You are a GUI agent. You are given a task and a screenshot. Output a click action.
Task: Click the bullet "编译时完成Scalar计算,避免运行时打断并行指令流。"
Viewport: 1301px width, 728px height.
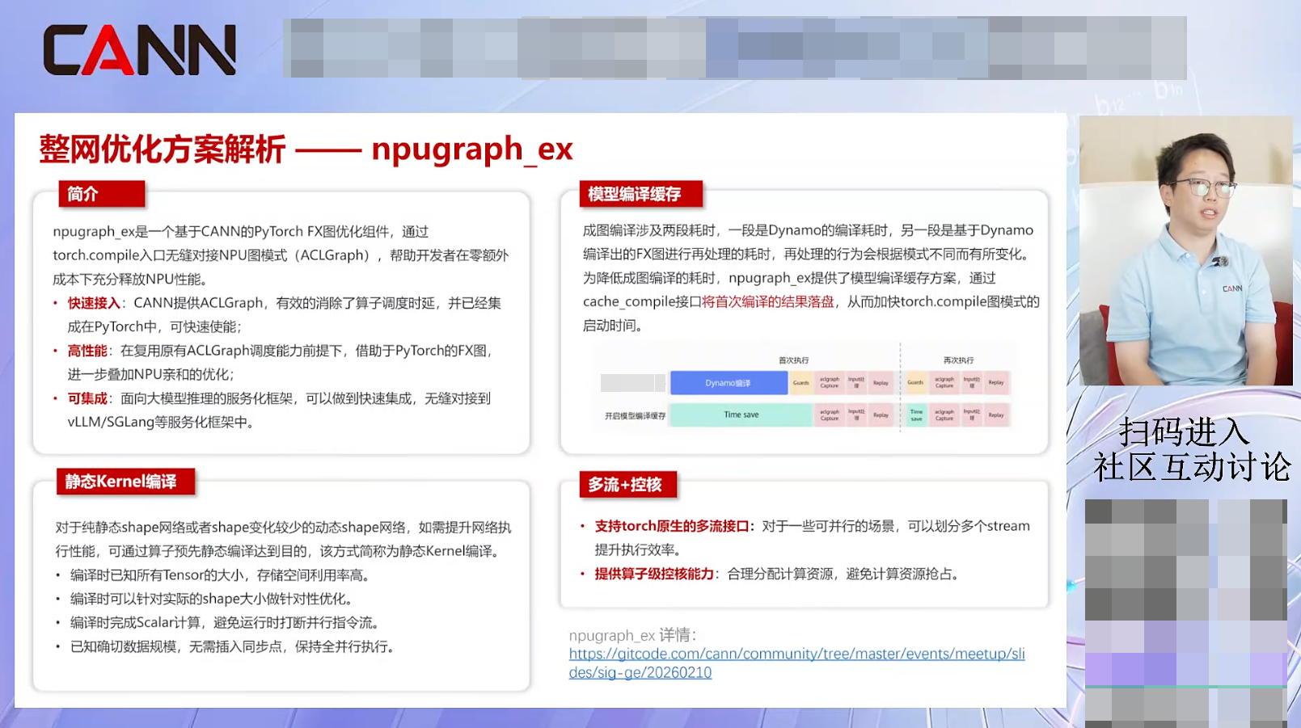point(225,623)
